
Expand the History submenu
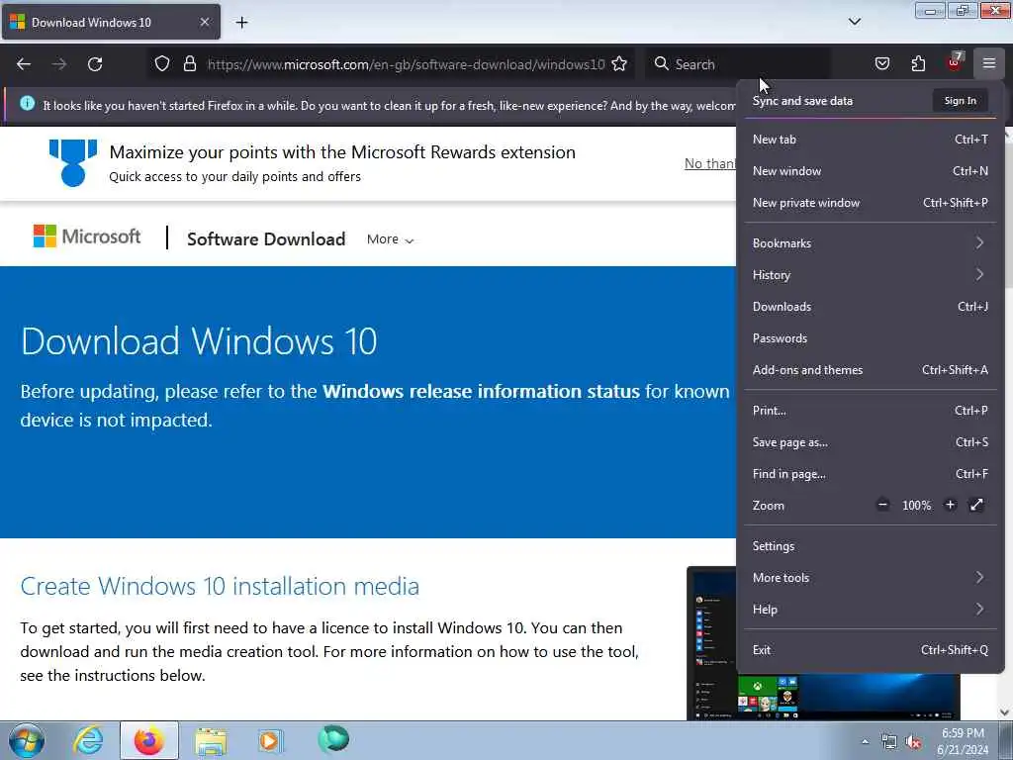point(870,275)
